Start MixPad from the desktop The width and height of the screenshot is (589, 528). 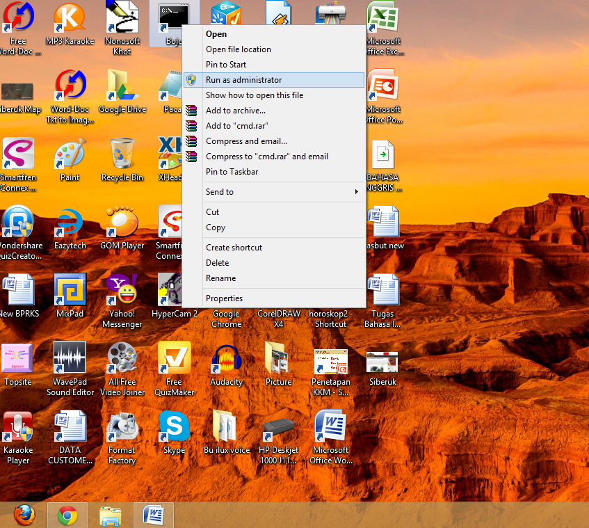coord(70,289)
